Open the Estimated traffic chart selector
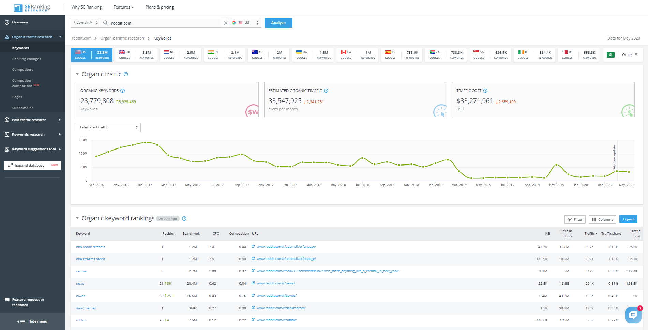The height and width of the screenshot is (330, 648). click(108, 127)
